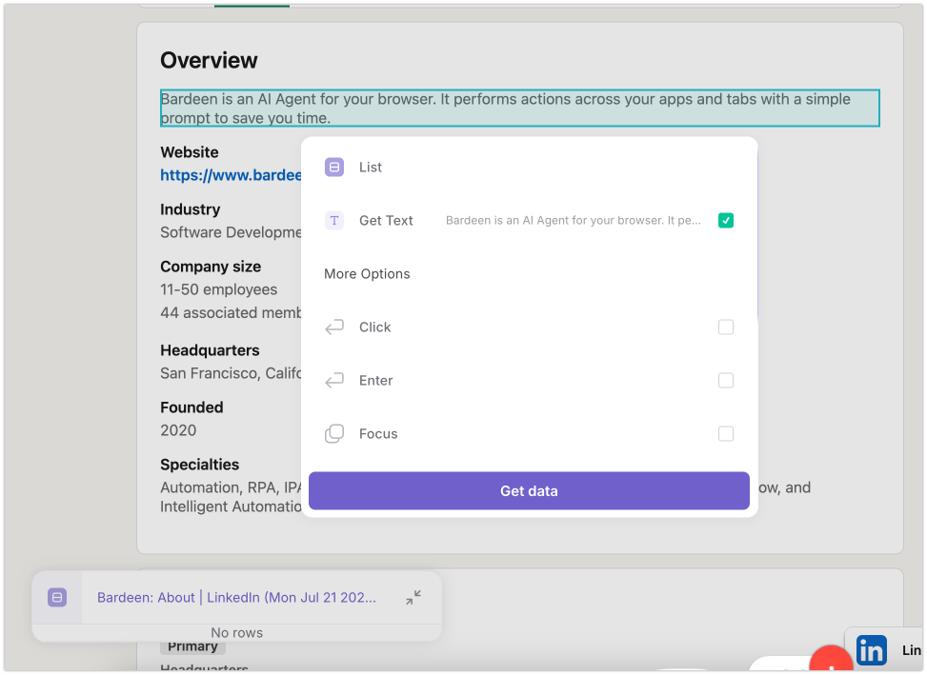This screenshot has height=675, width=927.
Task: Open the 'Bardeen: About | LinkedIn' table title
Action: pos(236,598)
